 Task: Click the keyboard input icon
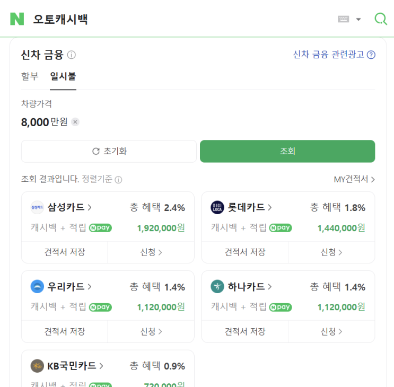pyautogui.click(x=344, y=19)
